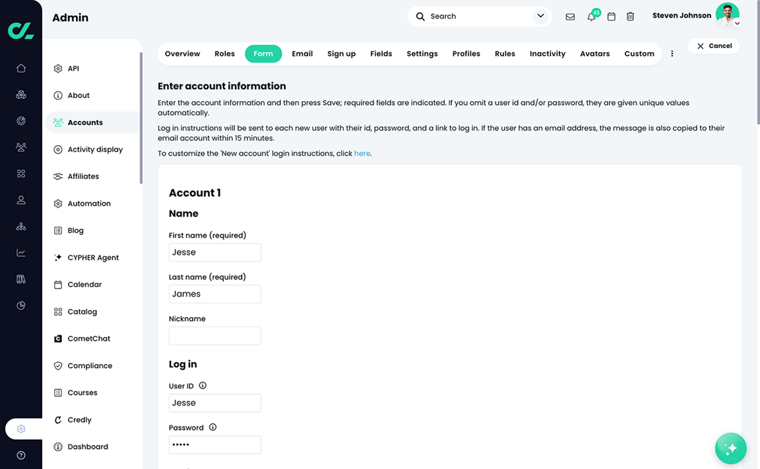Open the messages envelope icon
Image resolution: width=760 pixels, height=469 pixels.
(570, 16)
